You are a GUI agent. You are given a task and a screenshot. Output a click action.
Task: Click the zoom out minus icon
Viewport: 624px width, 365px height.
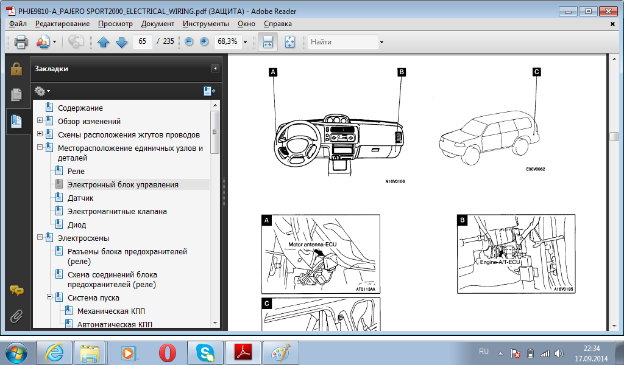point(189,42)
